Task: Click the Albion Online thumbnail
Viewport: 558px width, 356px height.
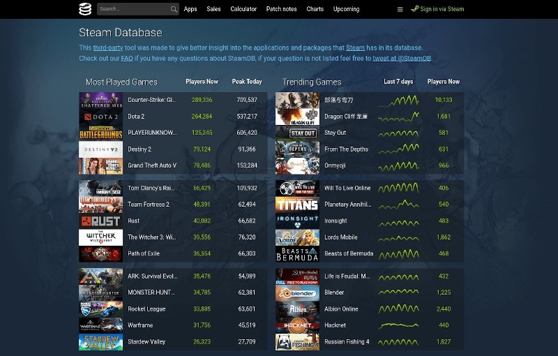Action: [297, 309]
